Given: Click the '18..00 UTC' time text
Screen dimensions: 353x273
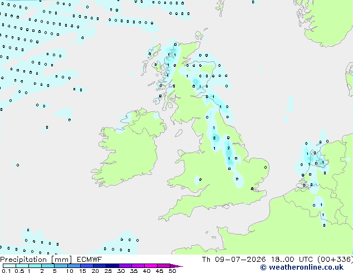Looking at the screenshot, I should point(292,260).
